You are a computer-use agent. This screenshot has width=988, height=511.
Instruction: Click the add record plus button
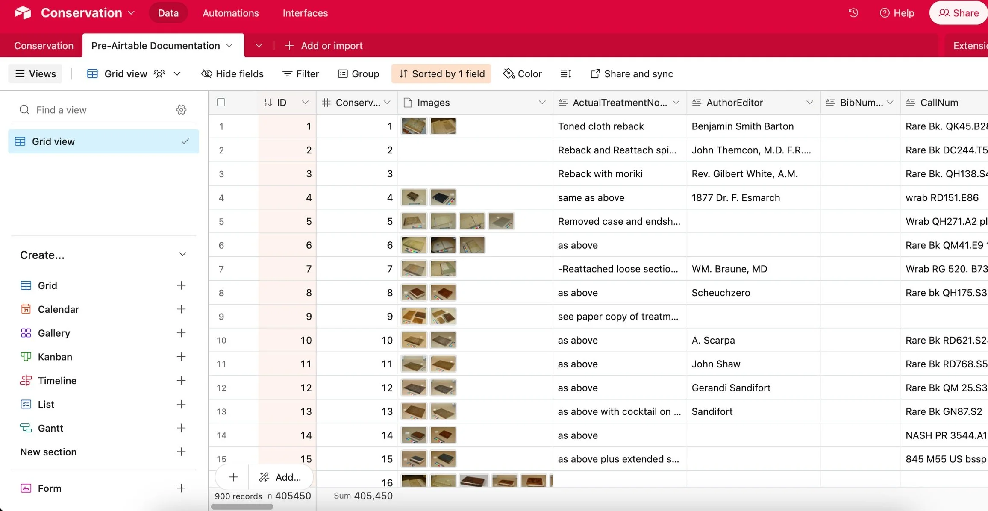pyautogui.click(x=233, y=477)
